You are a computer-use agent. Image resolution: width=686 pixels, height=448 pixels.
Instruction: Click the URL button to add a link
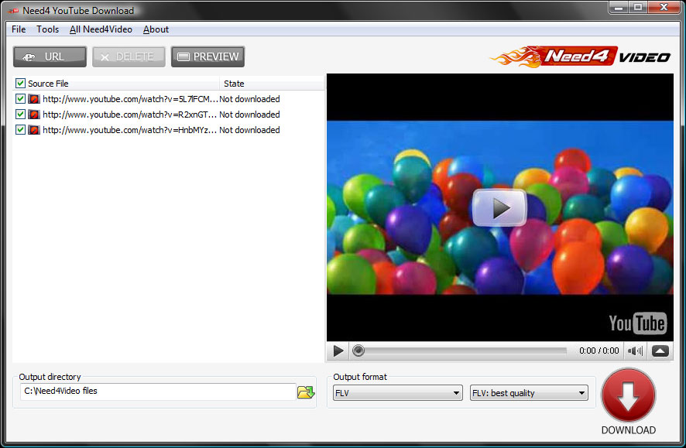coord(50,56)
